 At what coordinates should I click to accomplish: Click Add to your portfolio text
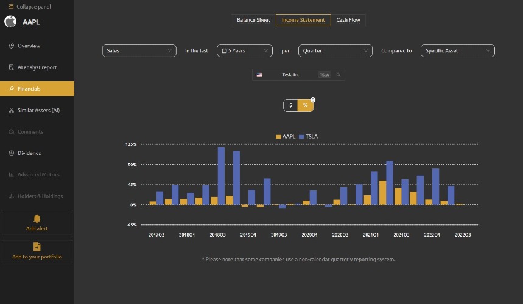pyautogui.click(x=37, y=257)
